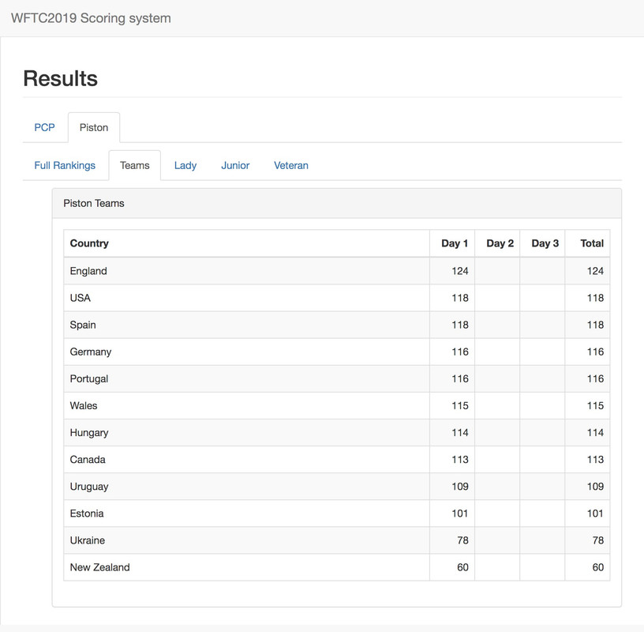Select the Uruguay country cell
This screenshot has width=644, height=632.
[x=247, y=487]
